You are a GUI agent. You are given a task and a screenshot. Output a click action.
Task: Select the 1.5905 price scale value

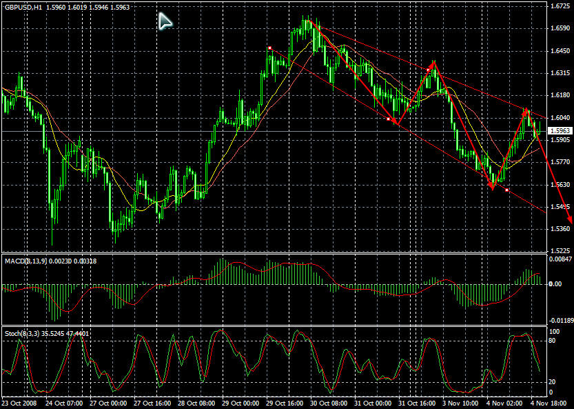pos(560,140)
